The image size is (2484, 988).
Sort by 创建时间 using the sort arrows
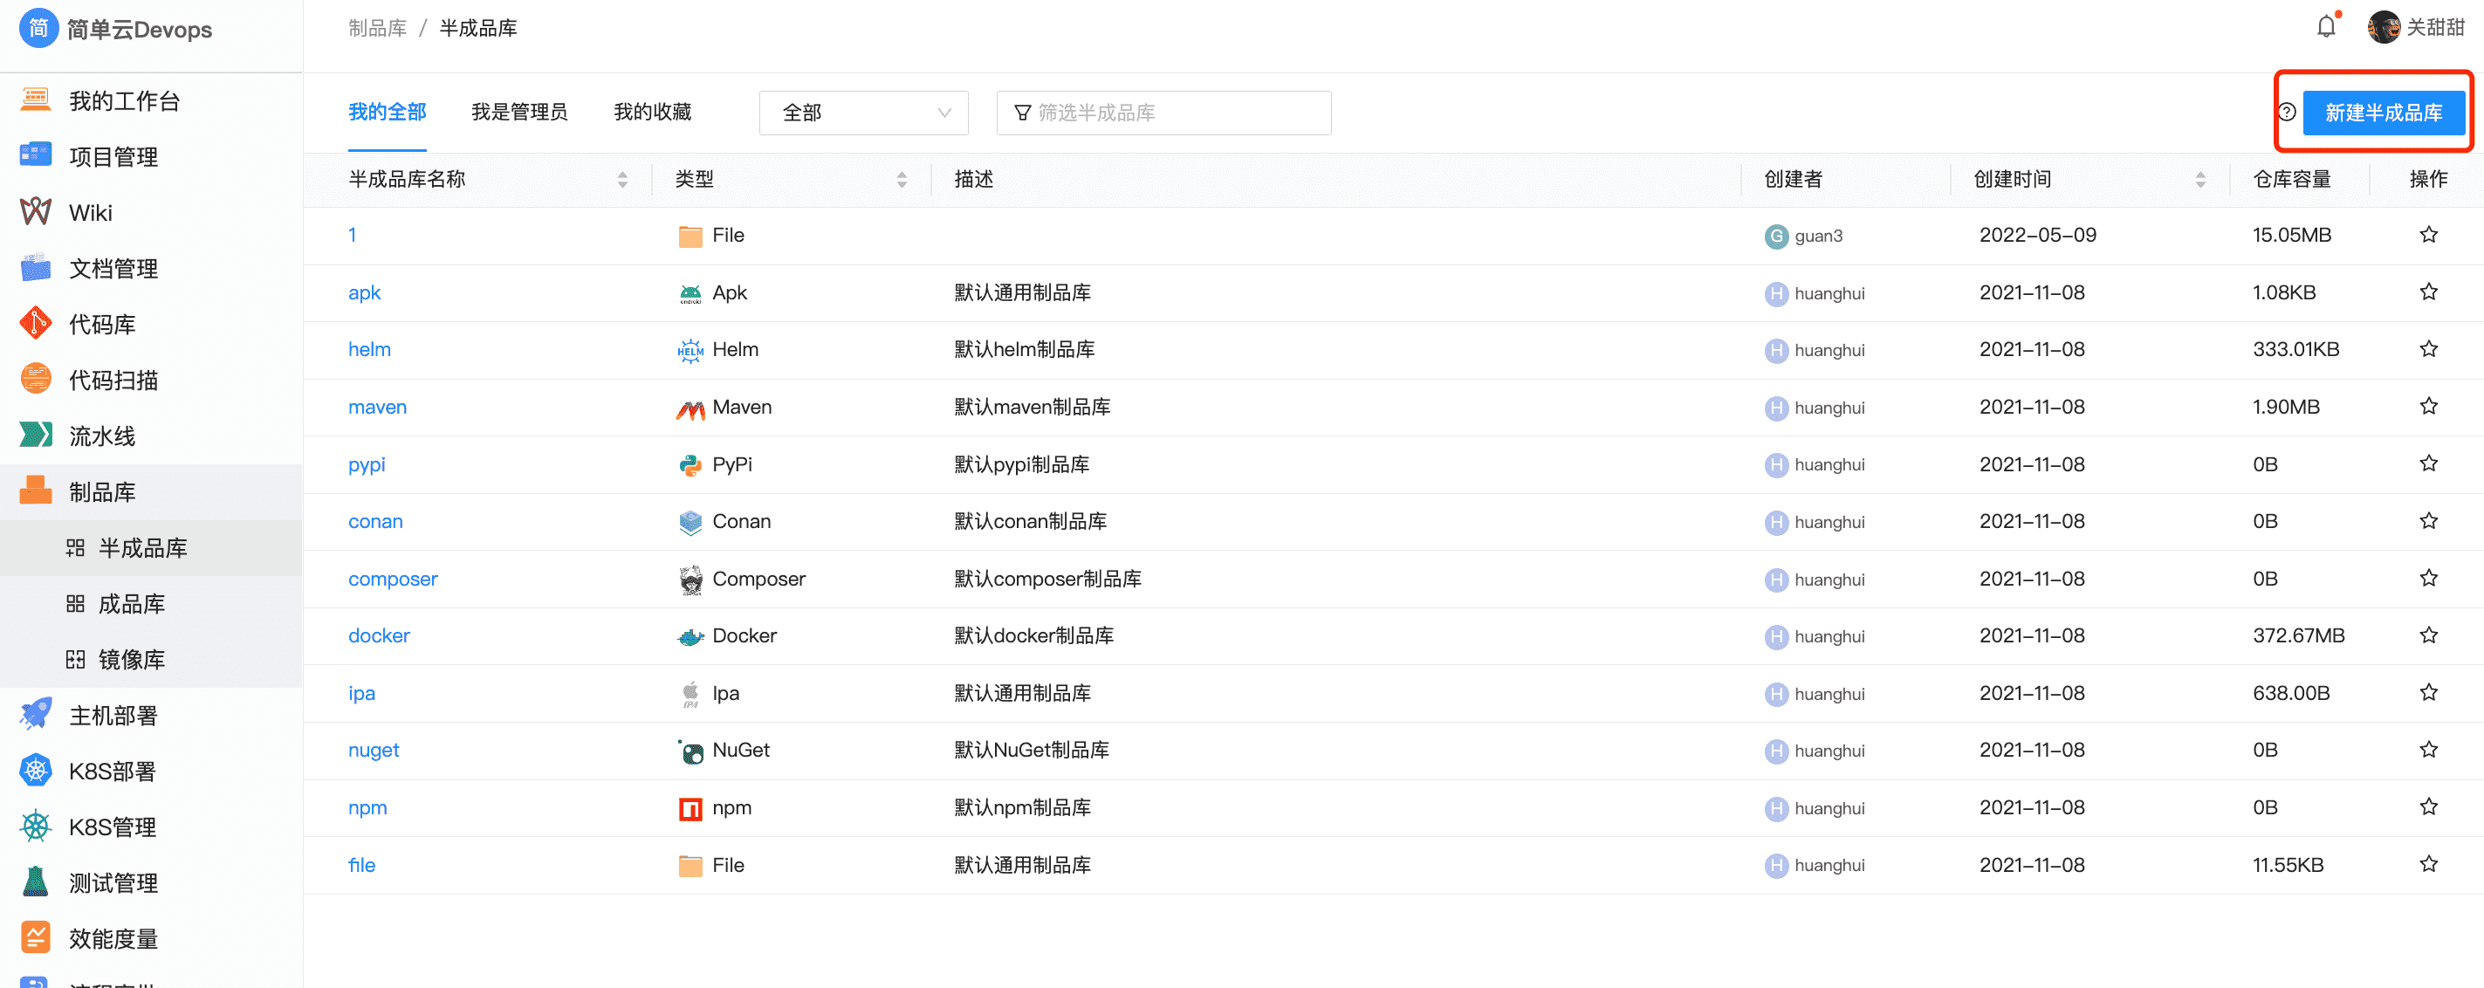(x=2199, y=178)
